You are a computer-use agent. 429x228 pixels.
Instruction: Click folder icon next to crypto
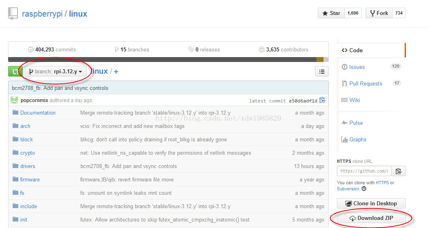pyautogui.click(x=15, y=152)
